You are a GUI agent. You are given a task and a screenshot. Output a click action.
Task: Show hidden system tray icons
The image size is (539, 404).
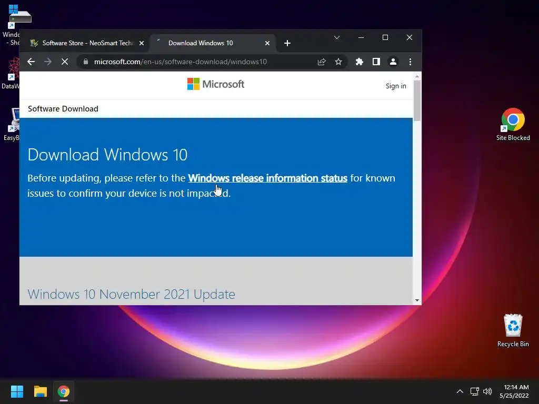[x=460, y=391]
